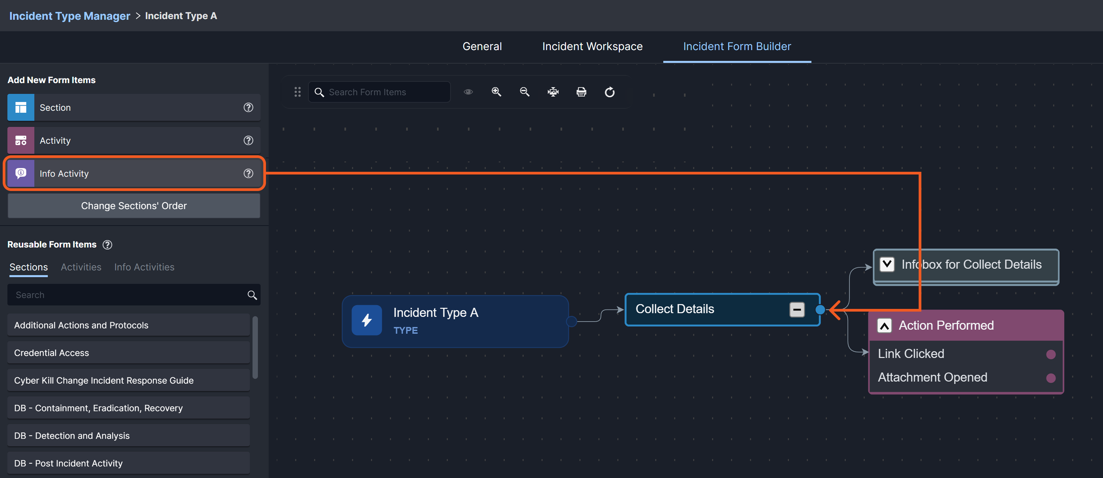
Task: Click the reusable sections list scrollbar
Action: pos(255,347)
